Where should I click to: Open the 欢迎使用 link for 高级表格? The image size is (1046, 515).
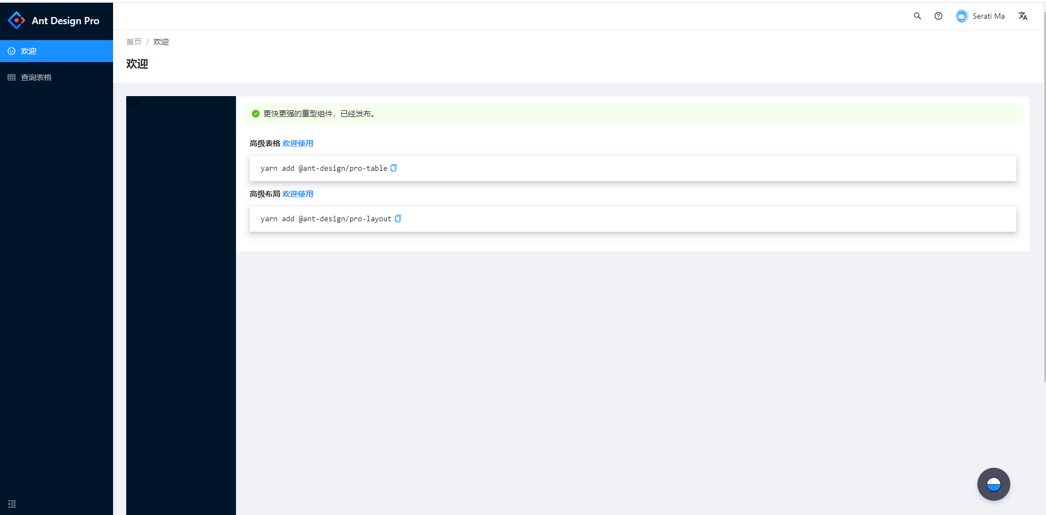coord(298,143)
